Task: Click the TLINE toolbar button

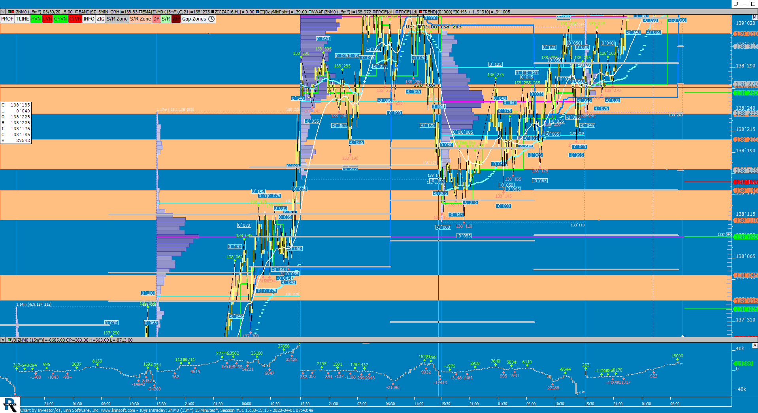Action: click(22, 19)
